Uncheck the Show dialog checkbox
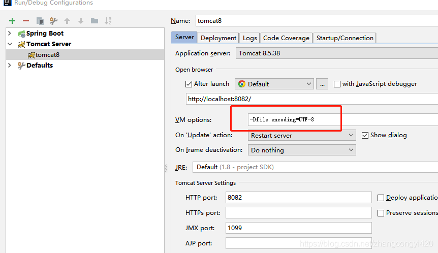The image size is (438, 253). point(365,136)
